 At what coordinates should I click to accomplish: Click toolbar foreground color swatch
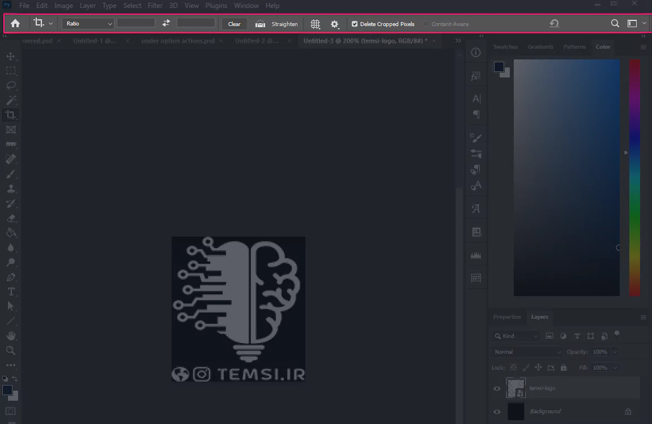click(x=7, y=390)
